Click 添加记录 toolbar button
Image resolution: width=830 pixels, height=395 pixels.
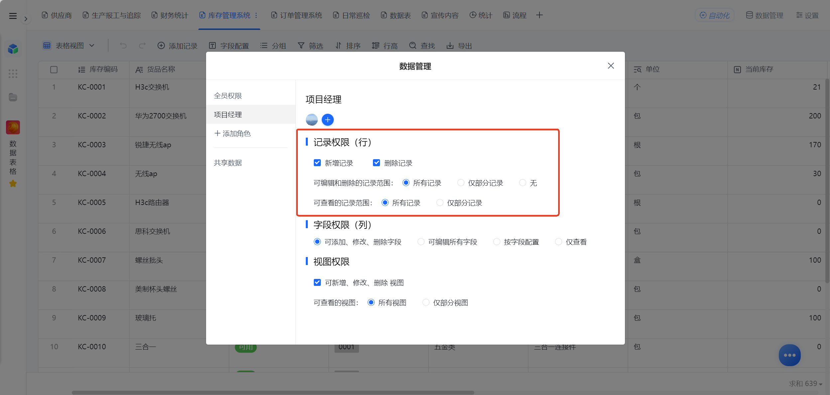[x=178, y=45]
